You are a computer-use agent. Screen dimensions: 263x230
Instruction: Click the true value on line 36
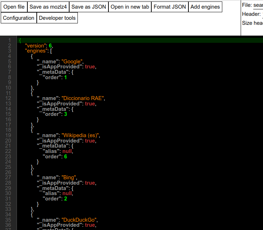click(90, 225)
